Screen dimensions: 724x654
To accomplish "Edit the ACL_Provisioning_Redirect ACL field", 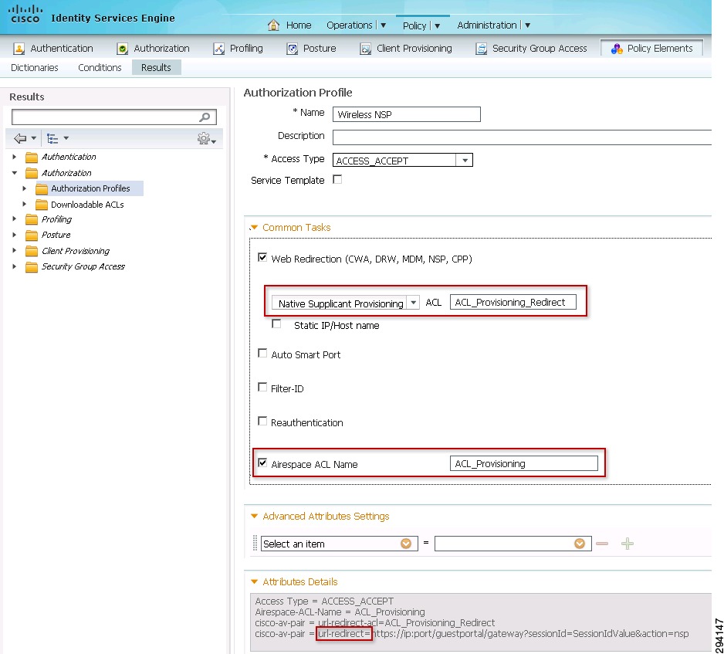I will (513, 302).
